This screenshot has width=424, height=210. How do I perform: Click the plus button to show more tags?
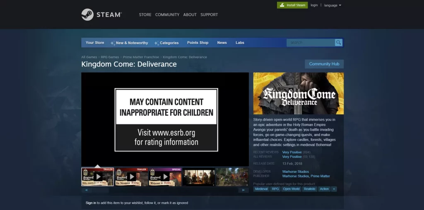tap(334, 189)
